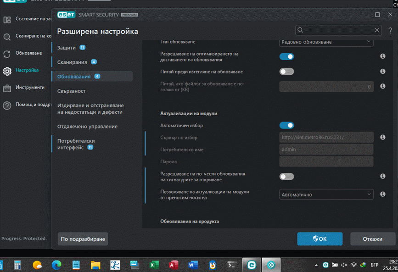This screenshot has height=272, width=398.
Task: Click the ESET tray icon
Action: click(x=325, y=265)
